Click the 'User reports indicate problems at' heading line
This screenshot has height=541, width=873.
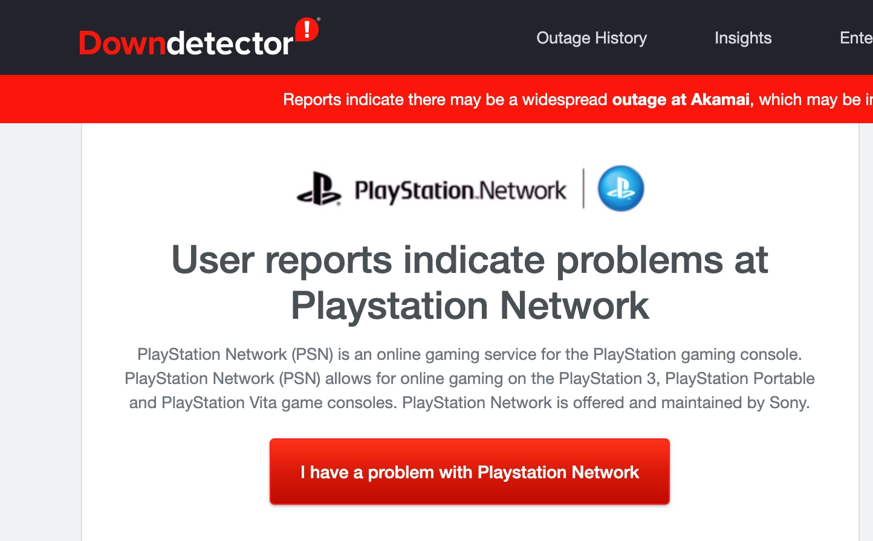pyautogui.click(x=470, y=260)
